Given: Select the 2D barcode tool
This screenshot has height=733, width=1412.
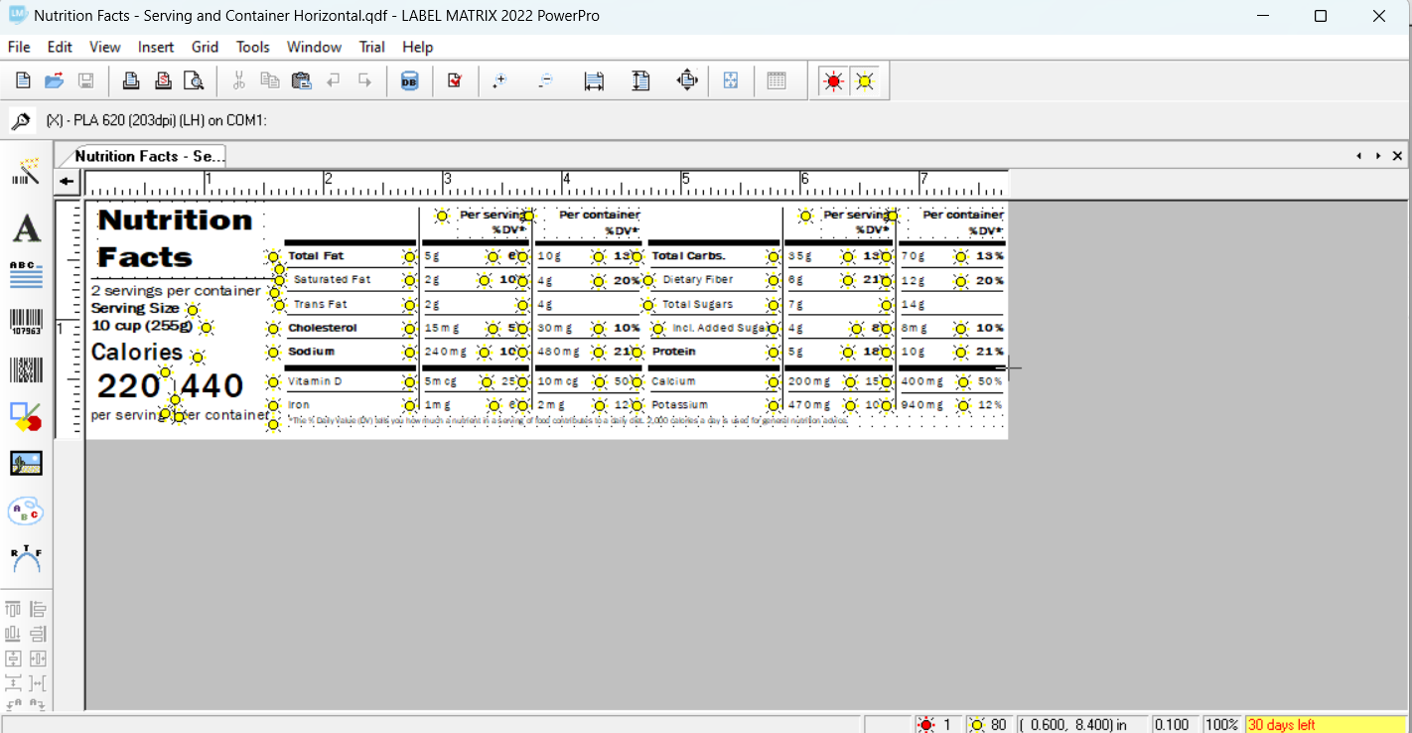Looking at the screenshot, I should click(26, 372).
